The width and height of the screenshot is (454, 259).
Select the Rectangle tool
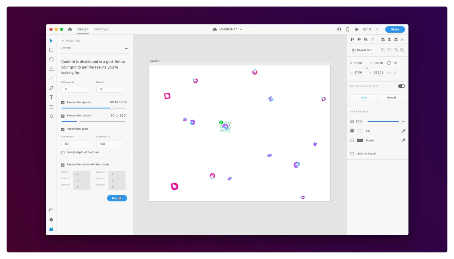click(x=51, y=50)
